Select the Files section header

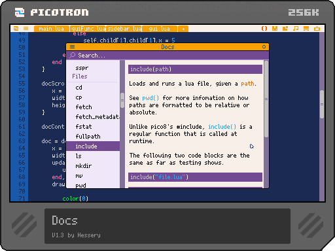tap(80, 76)
